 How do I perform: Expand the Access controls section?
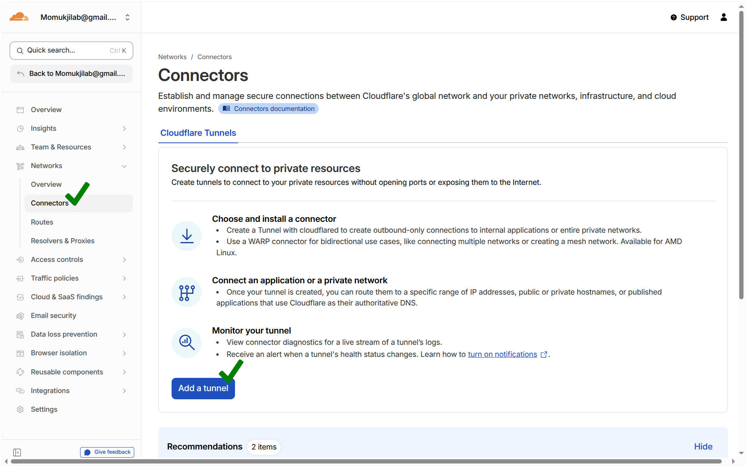[124, 260]
